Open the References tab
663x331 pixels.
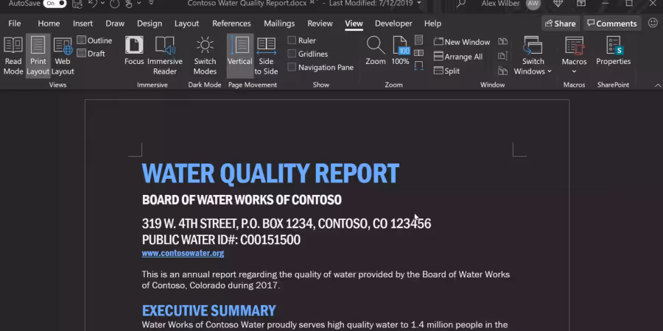[231, 24]
